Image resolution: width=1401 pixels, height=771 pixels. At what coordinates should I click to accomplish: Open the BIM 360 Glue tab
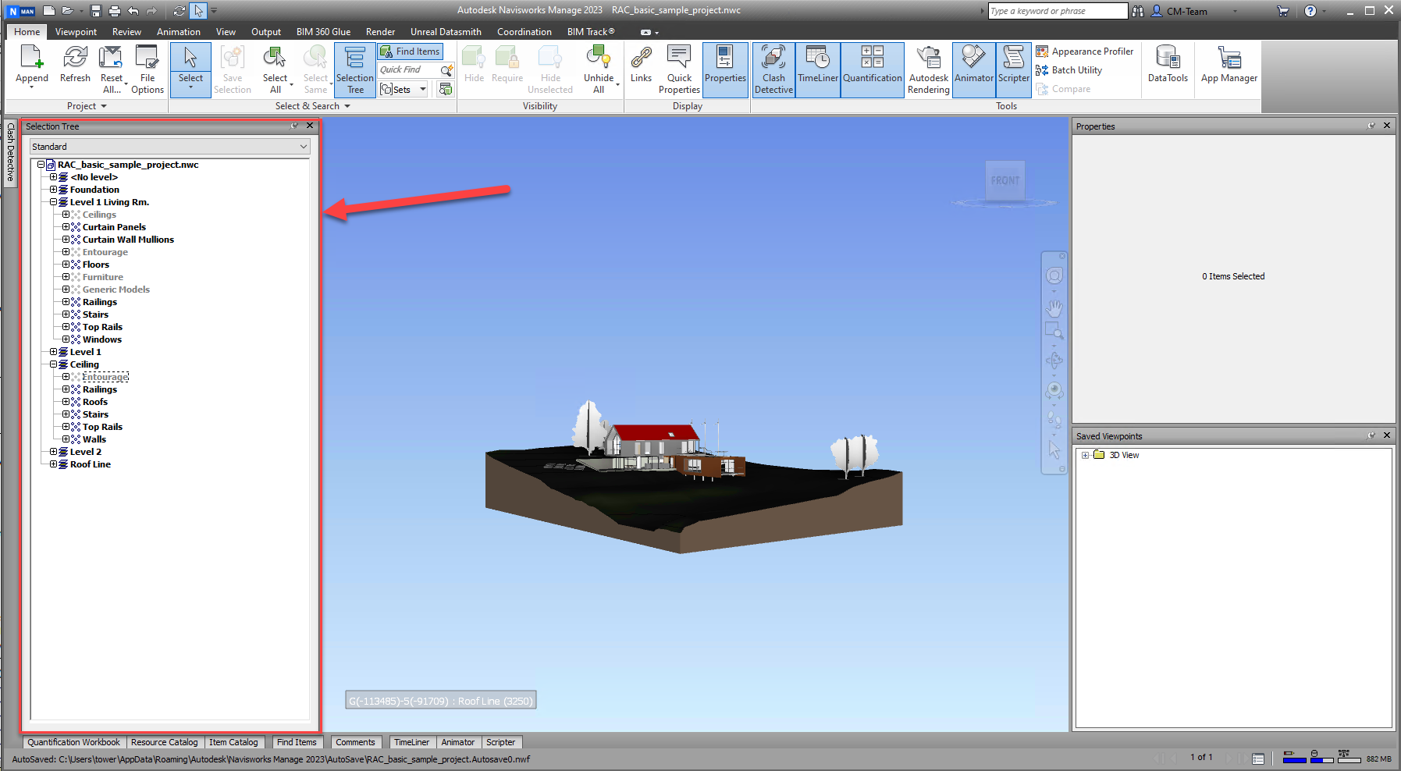point(323,32)
